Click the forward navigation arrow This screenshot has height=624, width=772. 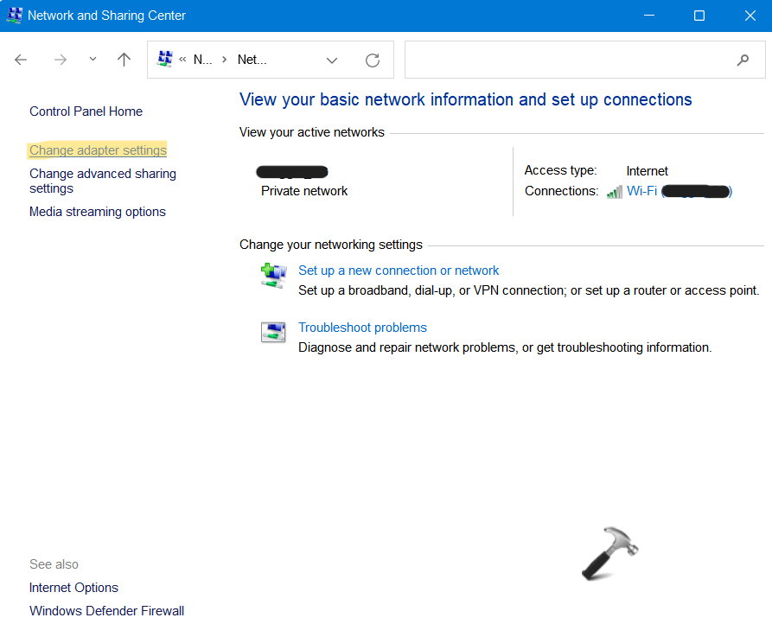pos(60,60)
